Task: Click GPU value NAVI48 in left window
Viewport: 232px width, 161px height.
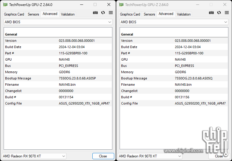Action: (64, 59)
